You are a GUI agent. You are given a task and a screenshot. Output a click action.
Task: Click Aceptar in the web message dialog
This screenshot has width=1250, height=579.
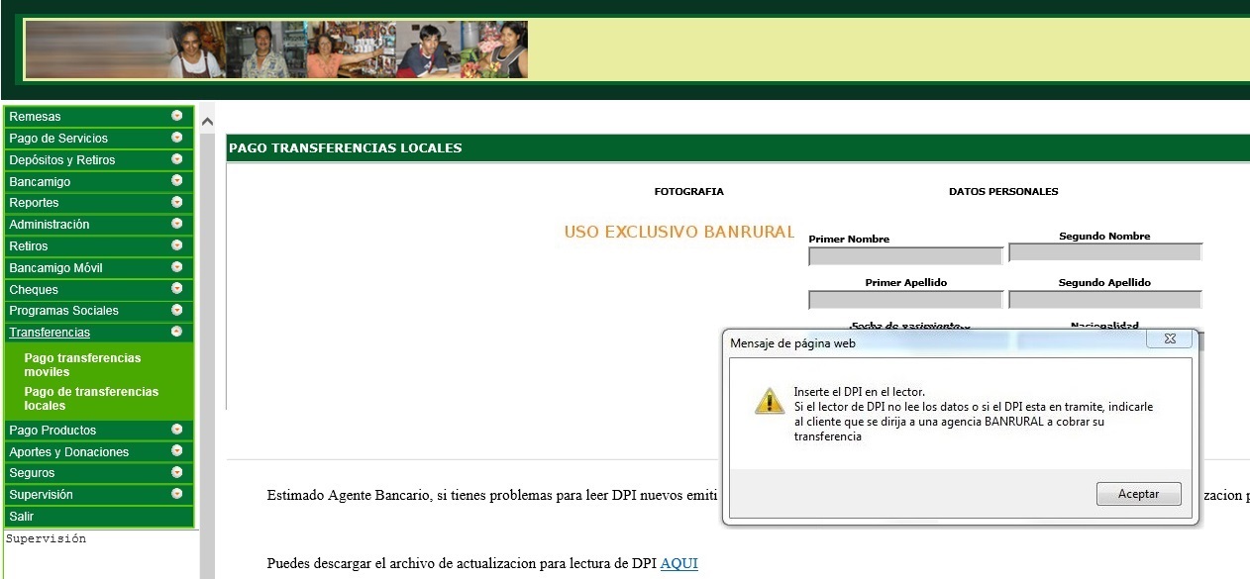1138,494
